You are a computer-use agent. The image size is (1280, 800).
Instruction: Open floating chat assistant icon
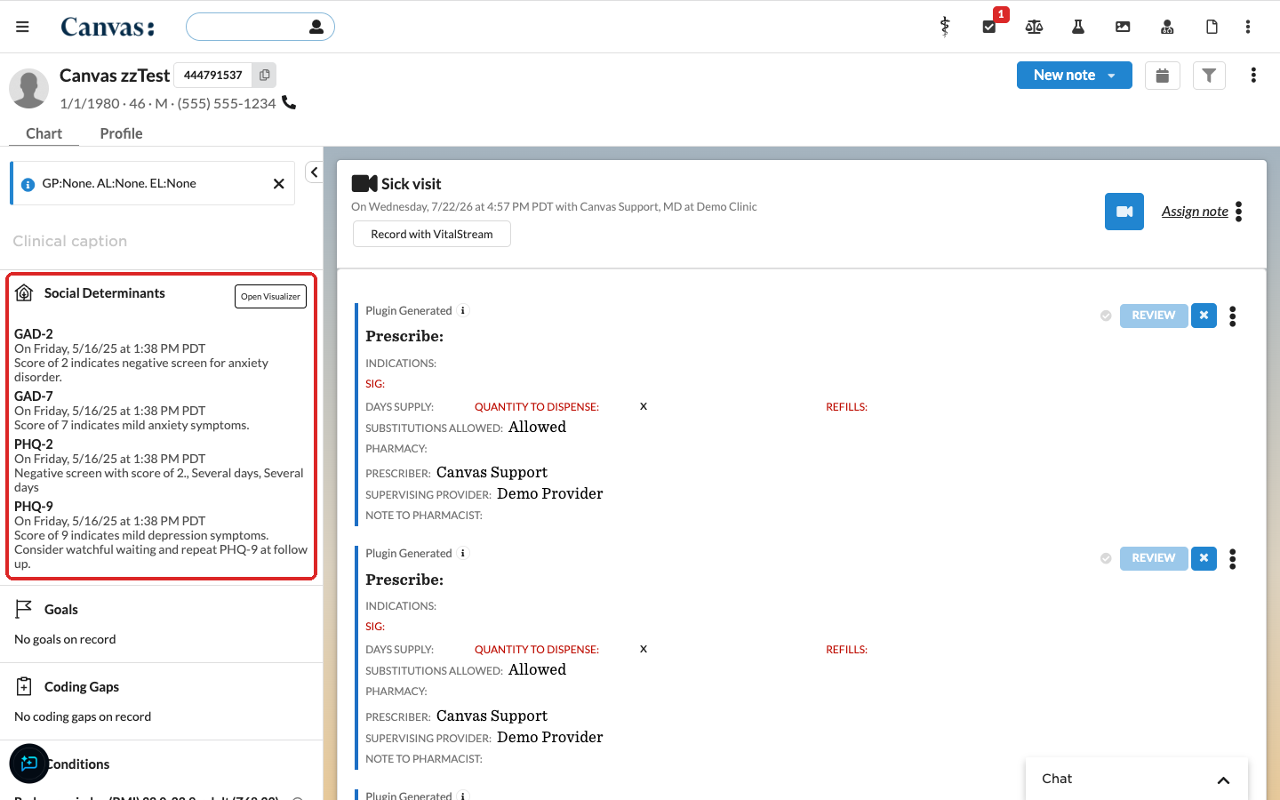tap(29, 764)
